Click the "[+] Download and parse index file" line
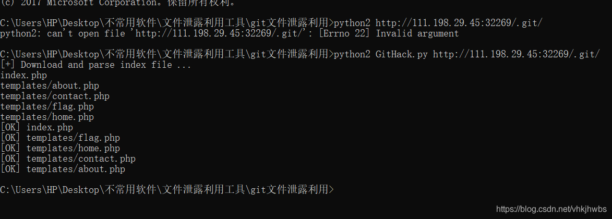 click(x=96, y=65)
